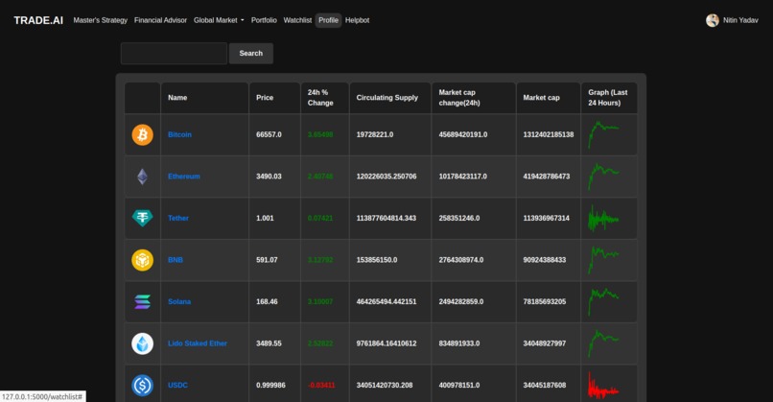Select Tether price 1.001
This screenshot has width=773, height=402.
click(265, 218)
